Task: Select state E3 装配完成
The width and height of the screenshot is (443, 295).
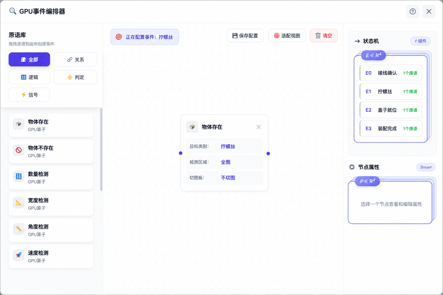Action: tap(391, 128)
